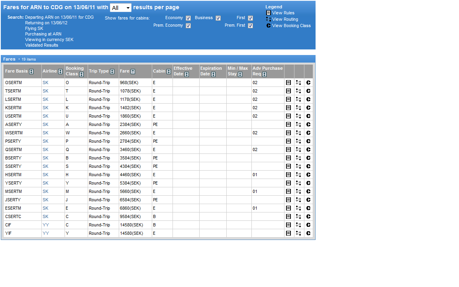Sort by Fare ascending arrow icon
The image size is (459, 287).
coord(133,71)
